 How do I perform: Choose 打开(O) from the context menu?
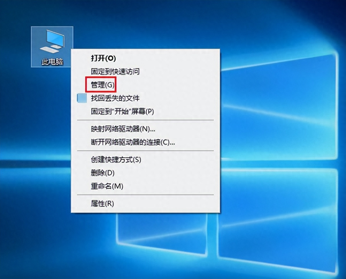pyautogui.click(x=103, y=58)
